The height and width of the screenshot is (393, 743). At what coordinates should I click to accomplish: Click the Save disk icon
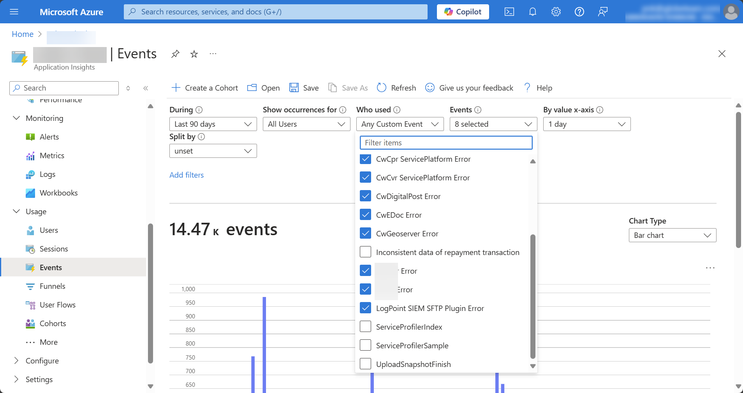click(x=294, y=88)
